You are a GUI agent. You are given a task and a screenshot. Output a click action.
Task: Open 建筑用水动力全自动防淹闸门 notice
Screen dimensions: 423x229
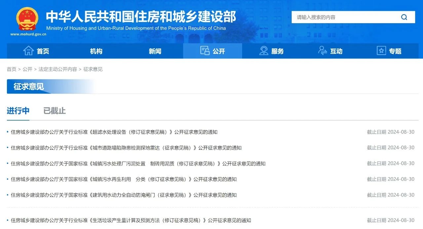pos(124,195)
